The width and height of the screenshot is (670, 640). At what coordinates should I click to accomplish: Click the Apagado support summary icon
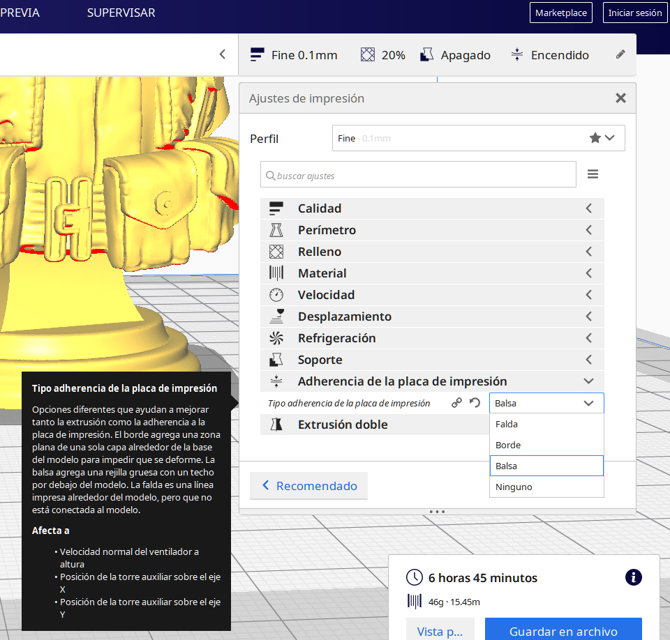[426, 54]
